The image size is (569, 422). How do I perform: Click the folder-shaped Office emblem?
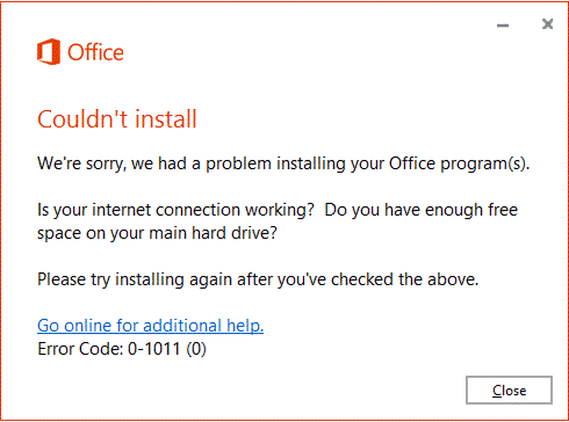48,52
